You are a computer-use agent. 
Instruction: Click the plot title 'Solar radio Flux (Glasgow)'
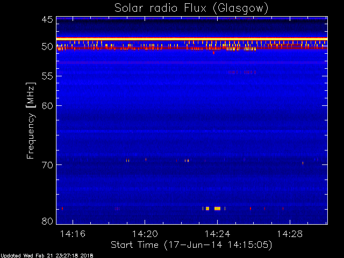(191, 9)
